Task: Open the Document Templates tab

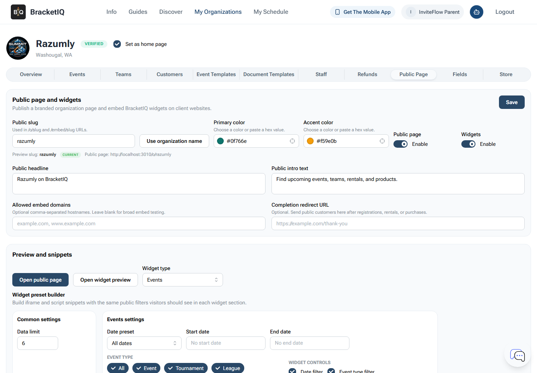Action: (269, 75)
